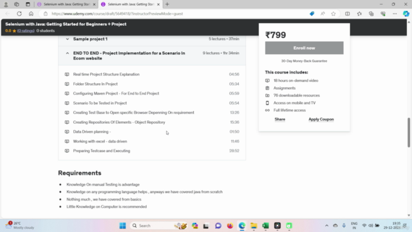Open a new browser tab
412x232 pixels.
(x=167, y=5)
